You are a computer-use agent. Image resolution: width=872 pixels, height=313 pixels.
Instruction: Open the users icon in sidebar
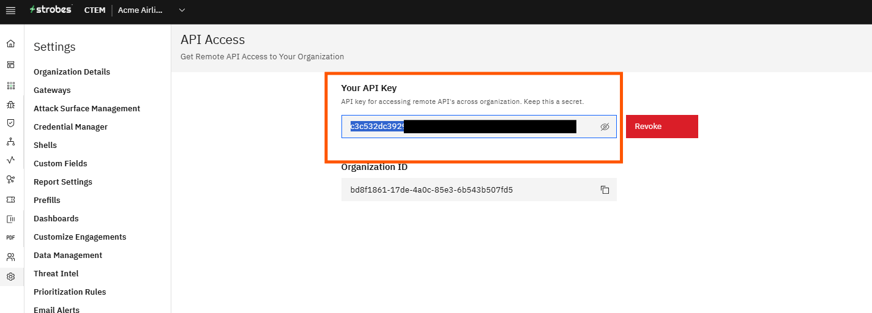pos(10,257)
